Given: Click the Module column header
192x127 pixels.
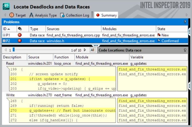Looking at the screenshot, I should [102, 57].
